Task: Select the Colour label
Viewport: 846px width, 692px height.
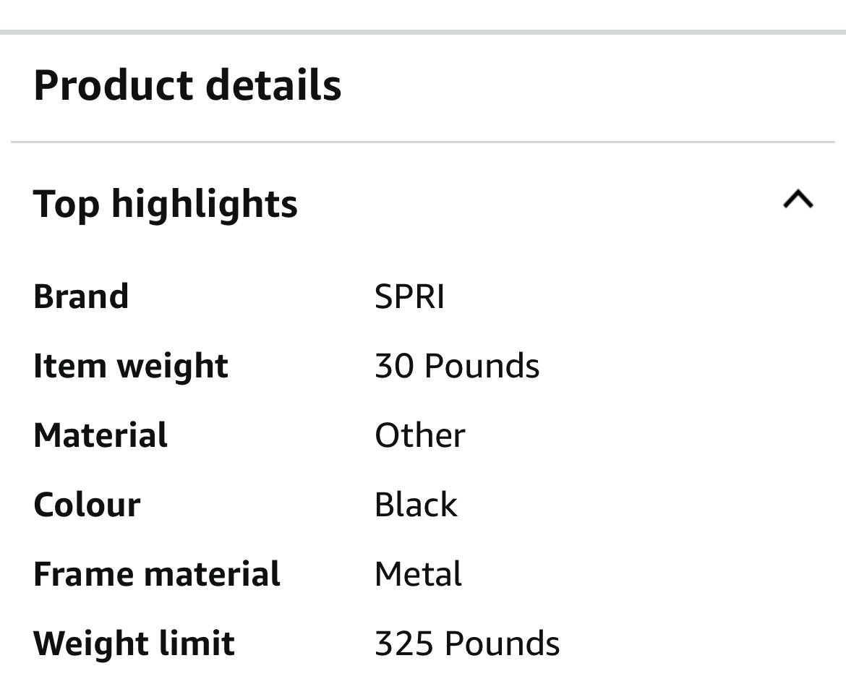Action: (x=87, y=505)
